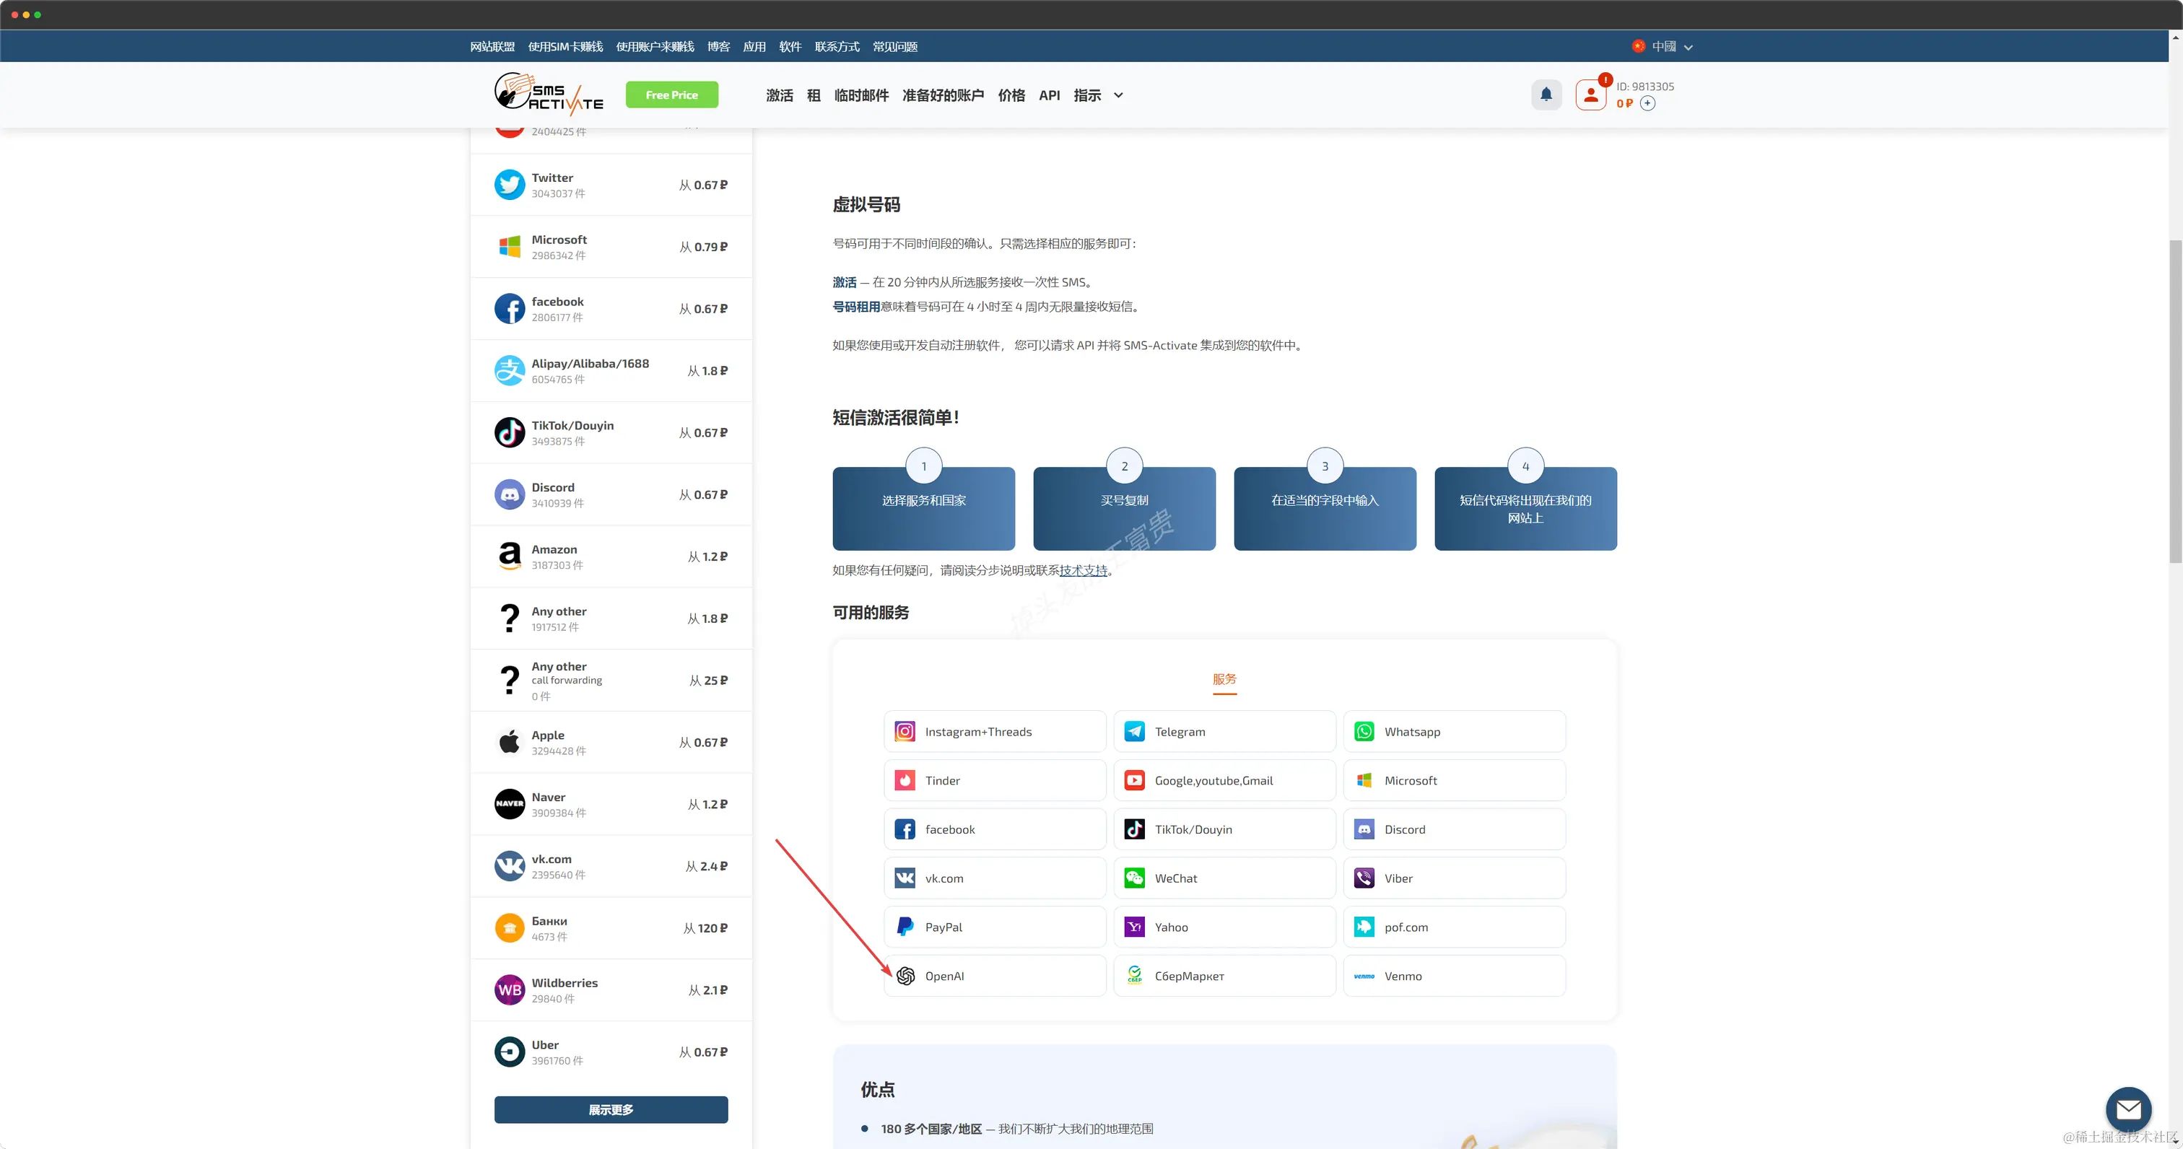Click the Telegram icon in services grid
Screen dimensions: 2183x1149
(1134, 731)
